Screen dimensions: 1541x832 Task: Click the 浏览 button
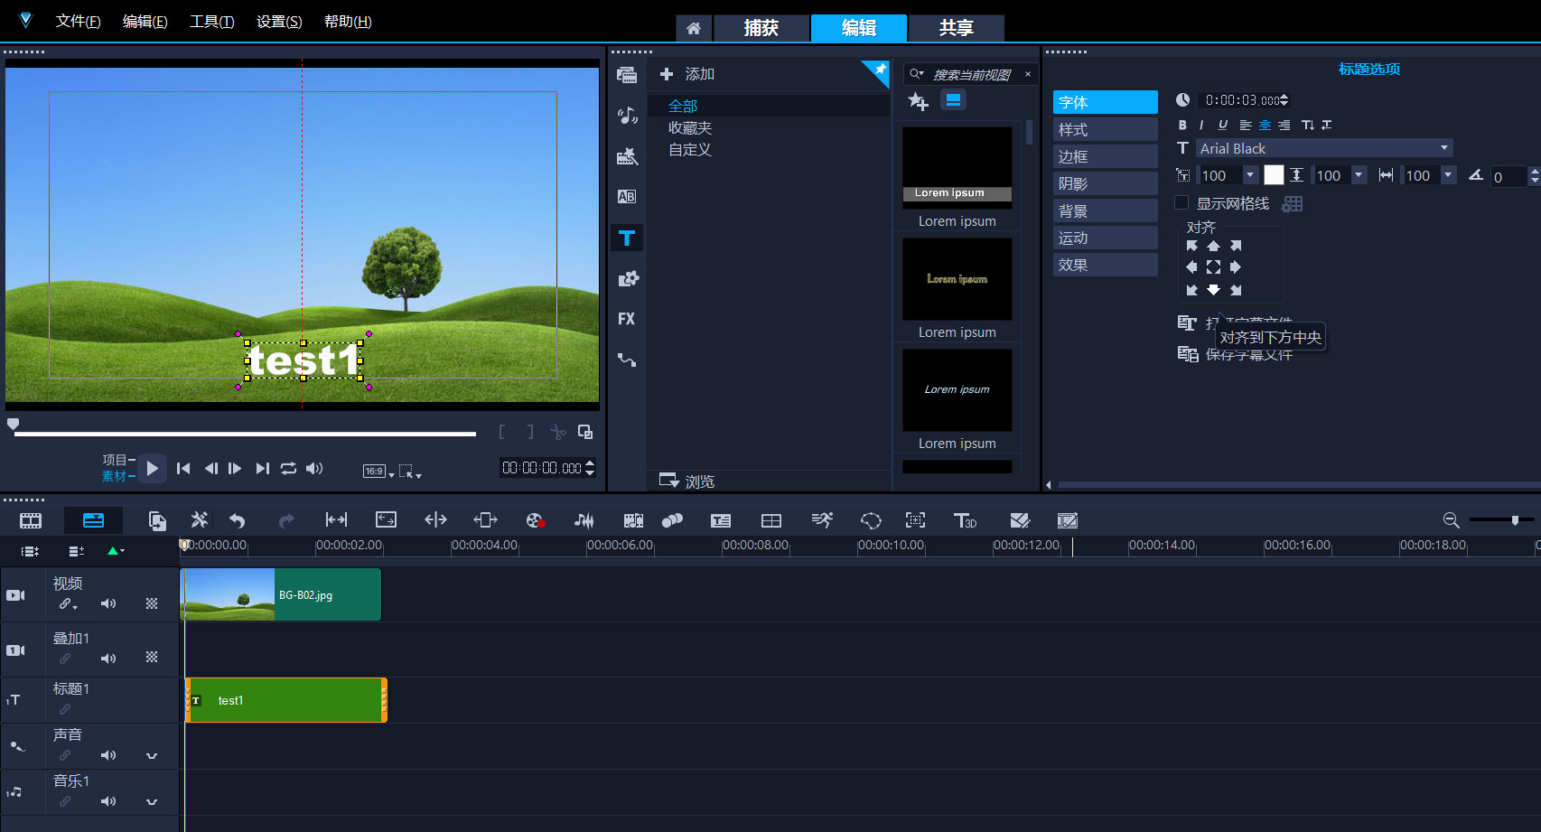[x=687, y=481]
